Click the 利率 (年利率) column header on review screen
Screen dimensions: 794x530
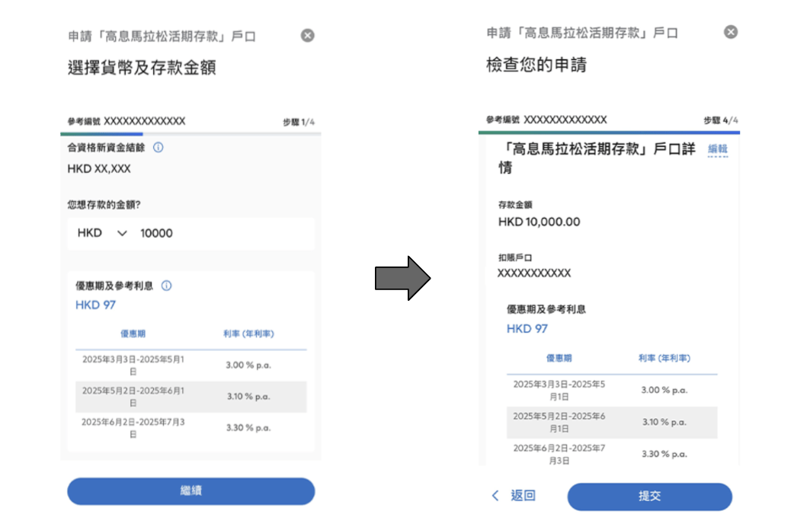(x=664, y=358)
